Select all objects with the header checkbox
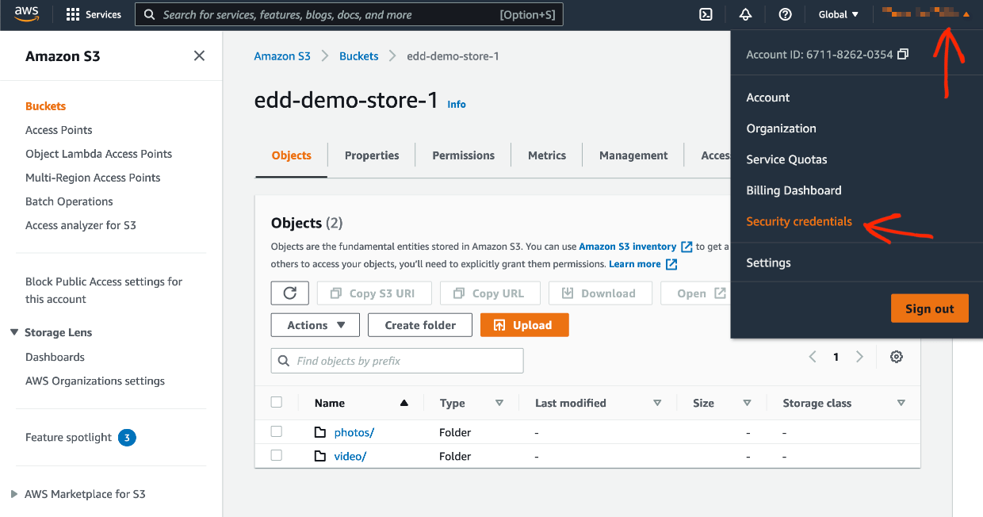Screen dimensions: 983x517 (276, 401)
